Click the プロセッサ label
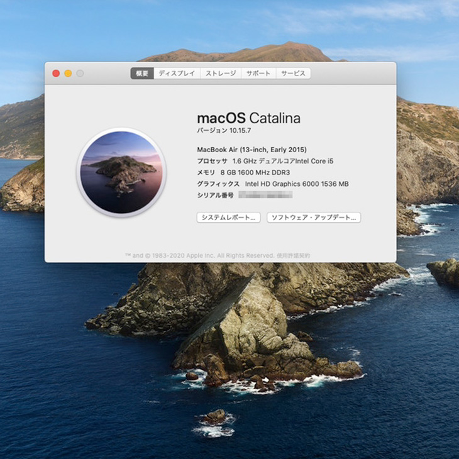The width and height of the screenshot is (459, 459). coord(213,161)
